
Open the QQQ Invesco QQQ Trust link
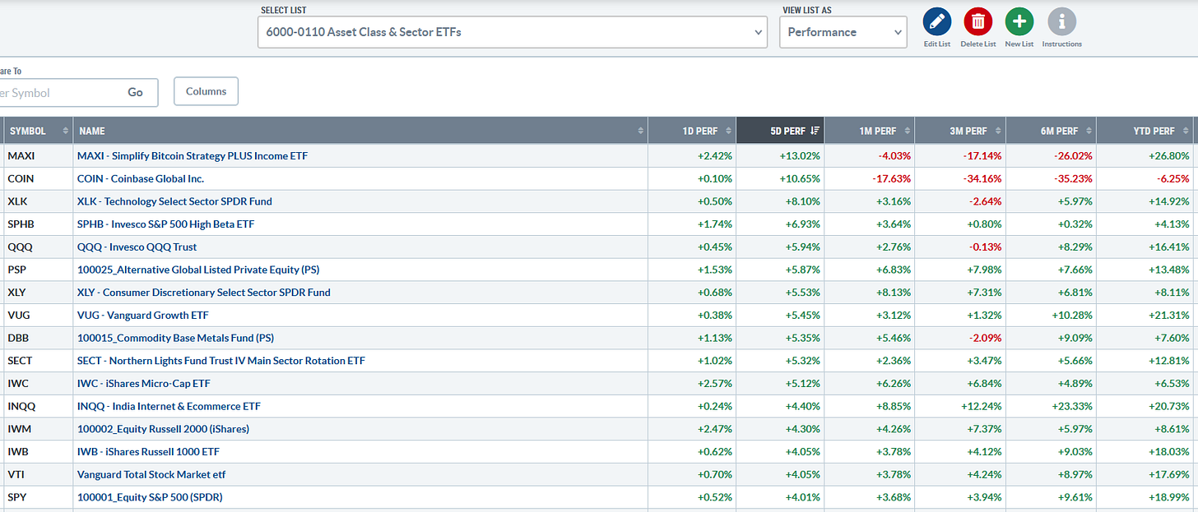pyautogui.click(x=135, y=247)
